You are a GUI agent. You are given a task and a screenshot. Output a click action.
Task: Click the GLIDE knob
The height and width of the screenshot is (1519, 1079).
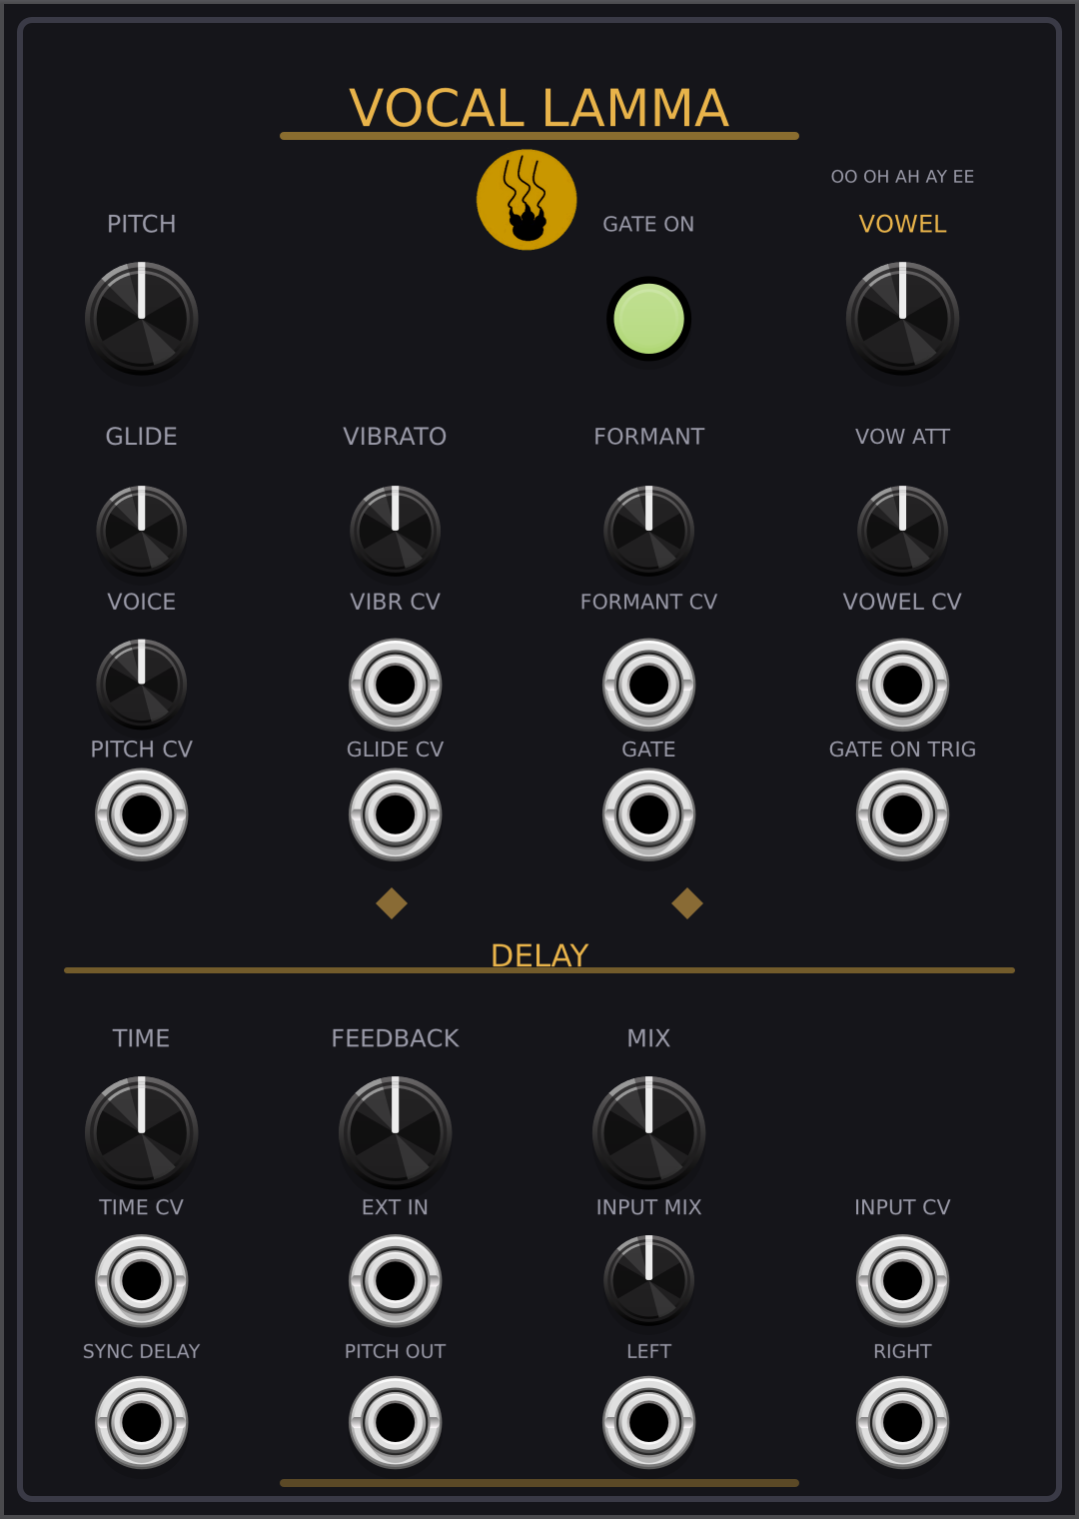(142, 531)
